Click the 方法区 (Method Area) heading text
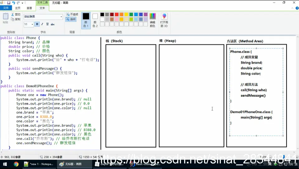The image size is (299, 169). pos(245,41)
